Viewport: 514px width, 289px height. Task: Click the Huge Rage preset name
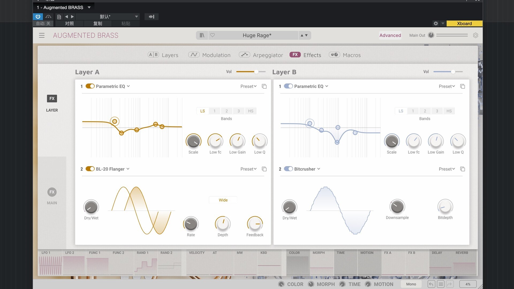(257, 35)
